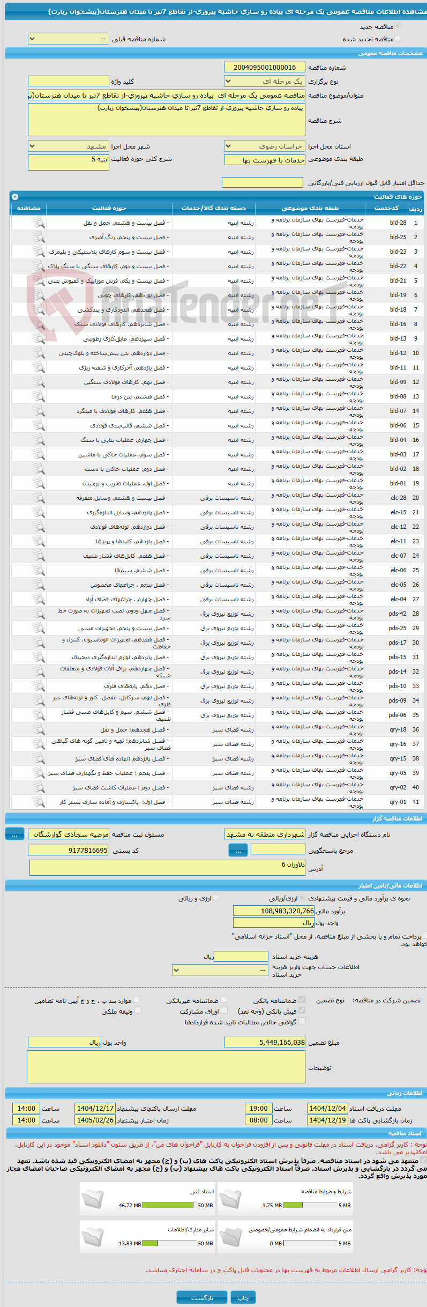Screen dimensions: 427x1307
Task: Click the مبلغ تضمین amount field
Action: [x=265, y=1042]
